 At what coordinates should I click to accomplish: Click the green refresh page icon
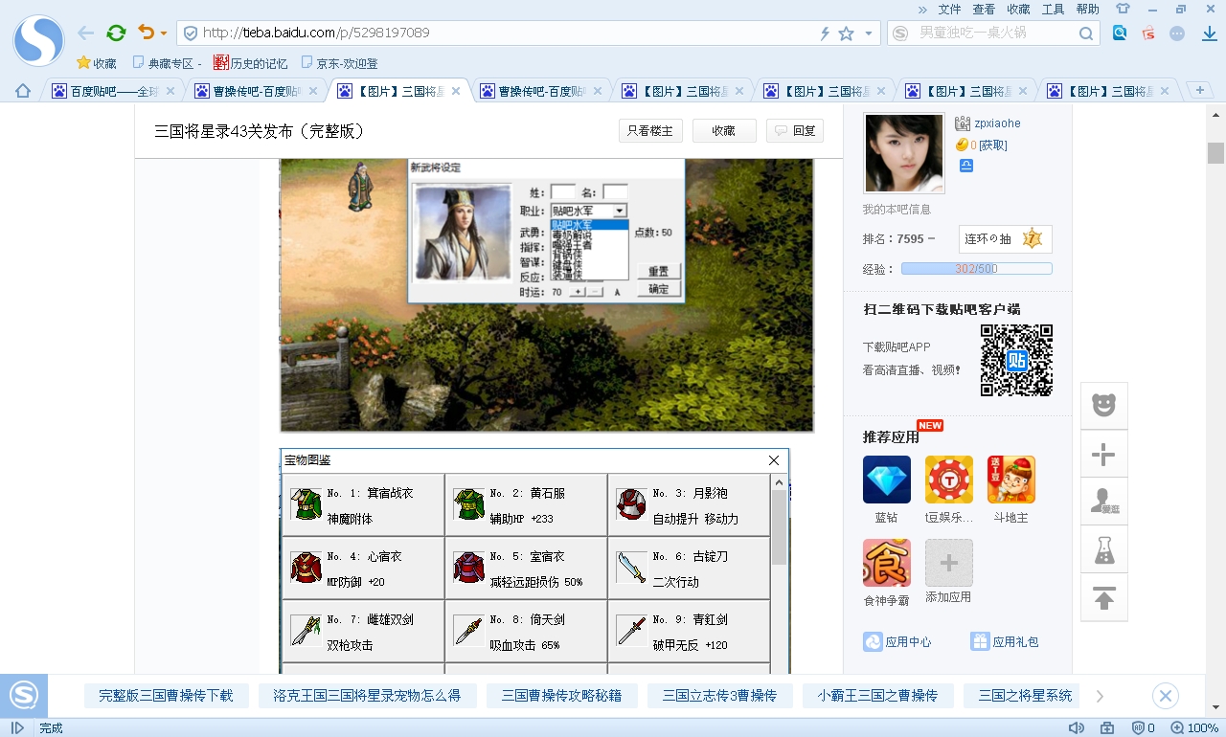pos(116,33)
